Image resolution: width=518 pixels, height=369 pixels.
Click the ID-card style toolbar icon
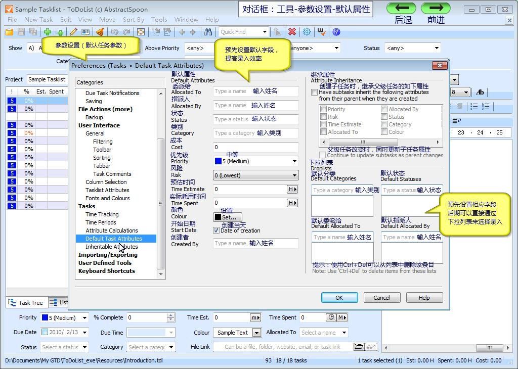[x=85, y=32]
